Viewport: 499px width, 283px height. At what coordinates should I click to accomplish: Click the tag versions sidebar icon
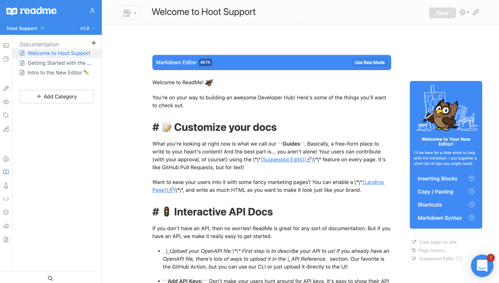(x=6, y=115)
